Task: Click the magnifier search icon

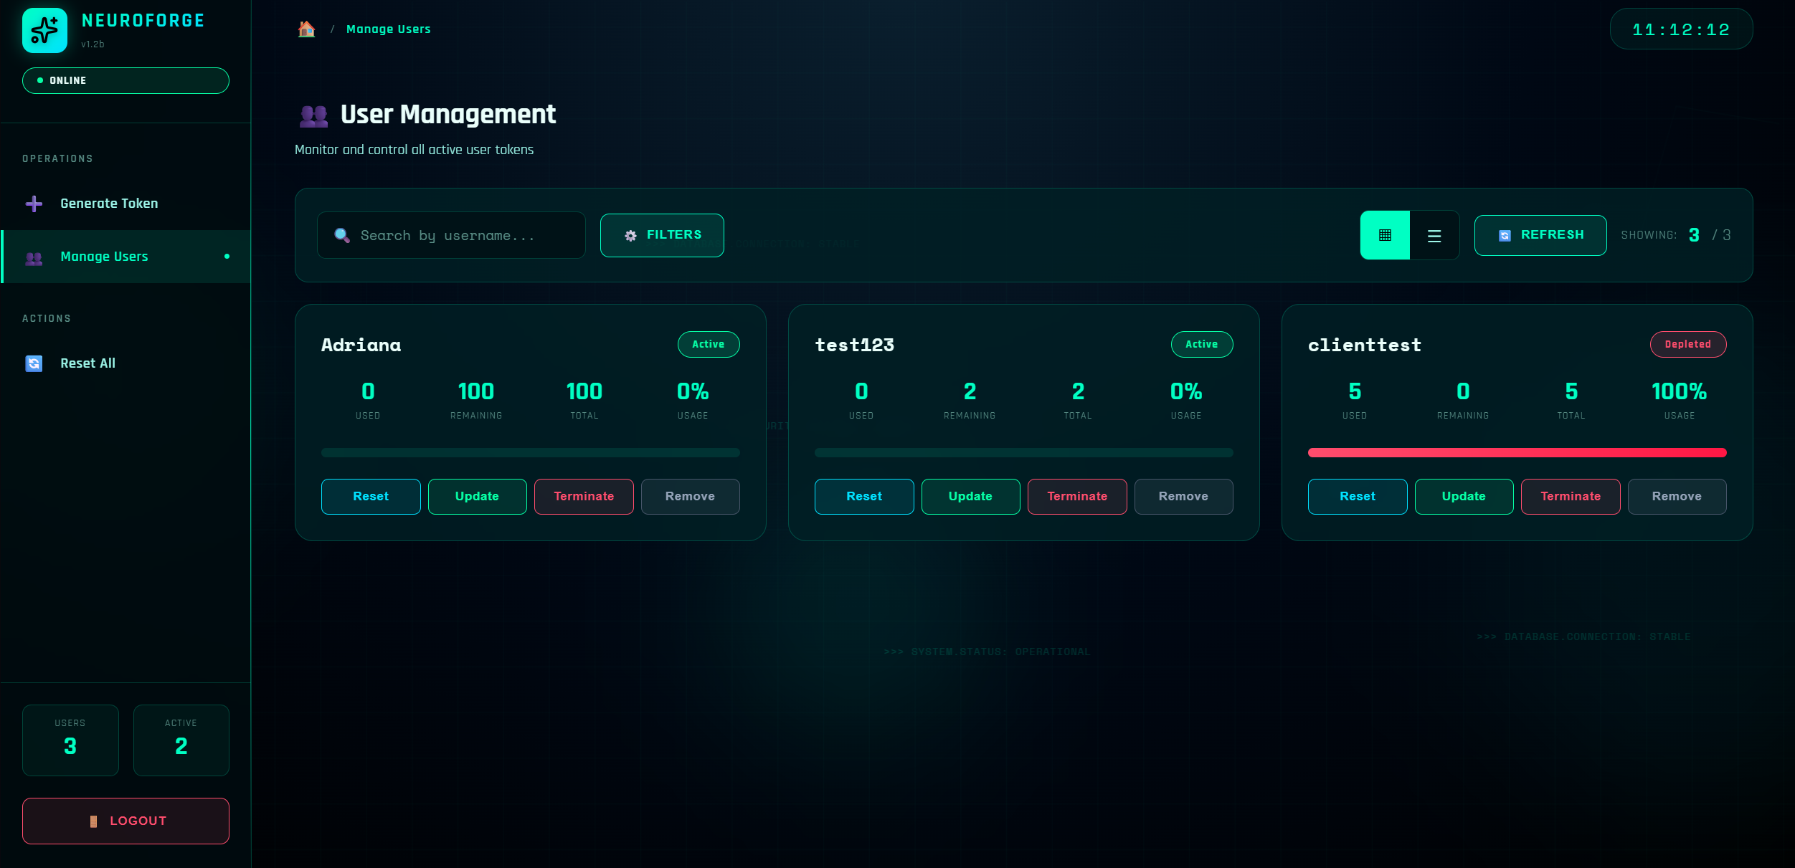Action: (342, 235)
